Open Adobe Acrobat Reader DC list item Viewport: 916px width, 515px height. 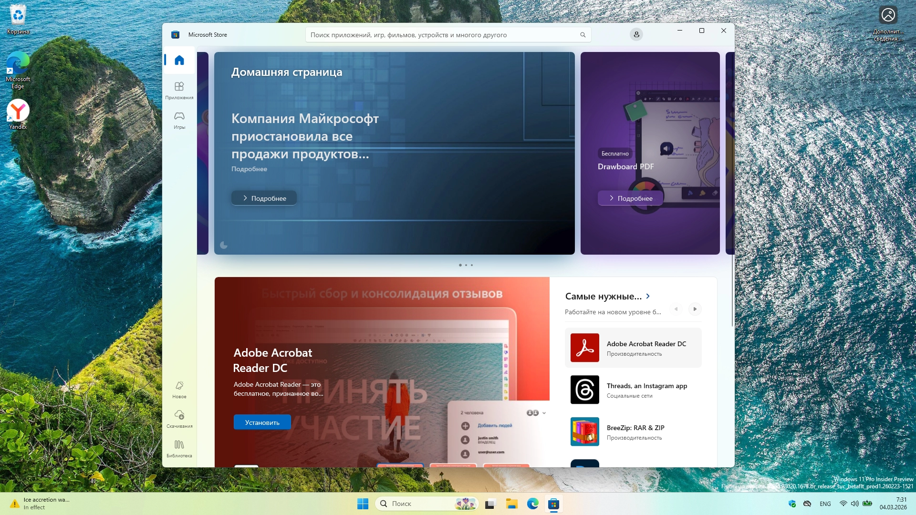(x=633, y=348)
